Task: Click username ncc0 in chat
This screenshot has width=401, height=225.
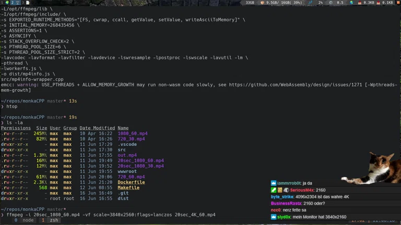Action: tap(276, 210)
